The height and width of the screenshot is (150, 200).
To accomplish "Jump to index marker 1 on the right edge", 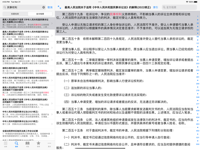I will coord(198,17).
